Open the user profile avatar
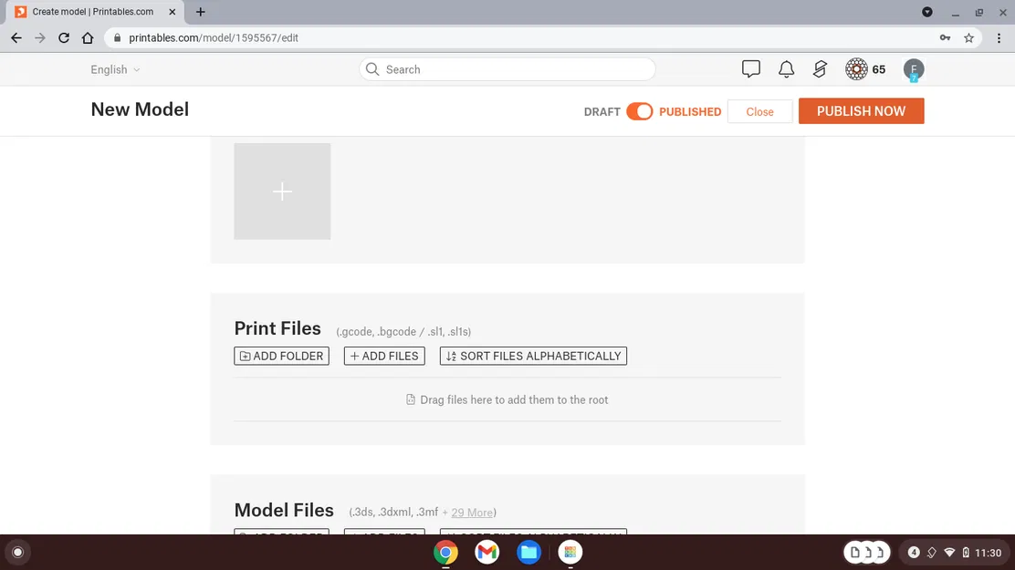 pos(914,69)
